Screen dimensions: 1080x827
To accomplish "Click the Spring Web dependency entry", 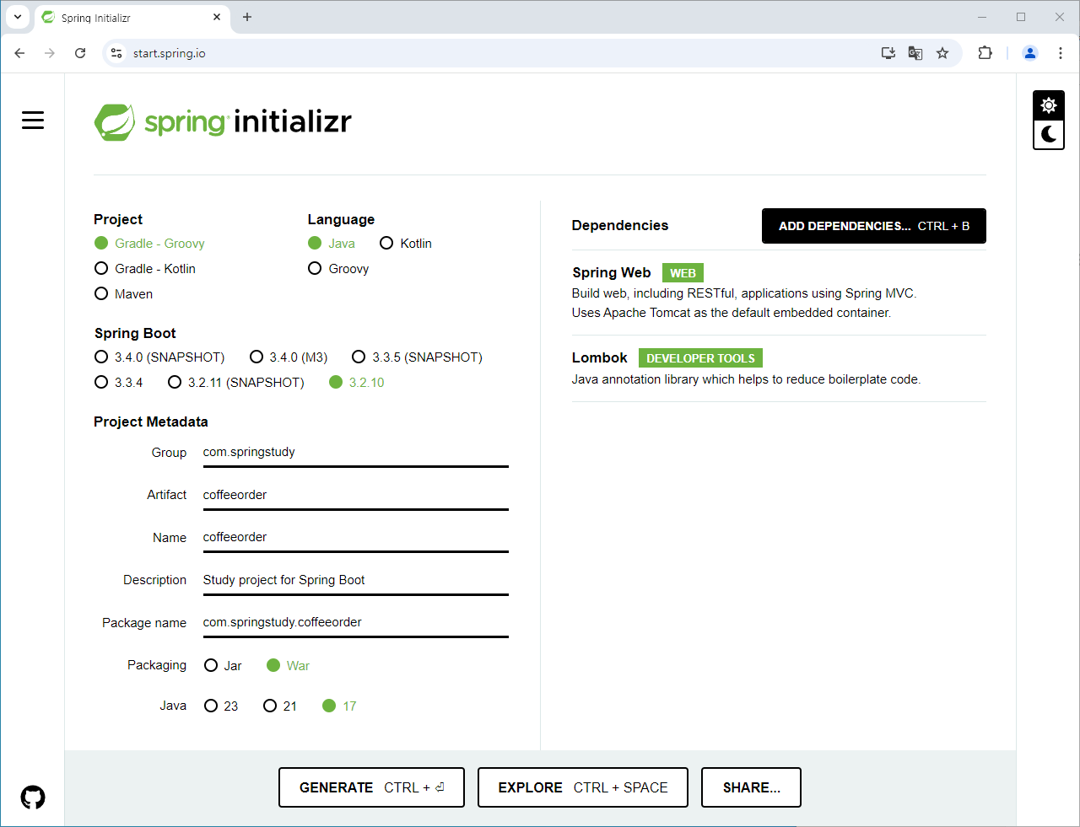I will [779, 293].
